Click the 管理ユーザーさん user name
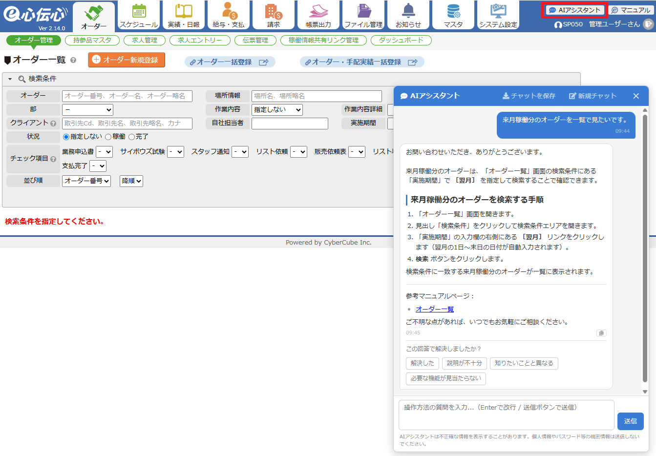 tap(614, 24)
